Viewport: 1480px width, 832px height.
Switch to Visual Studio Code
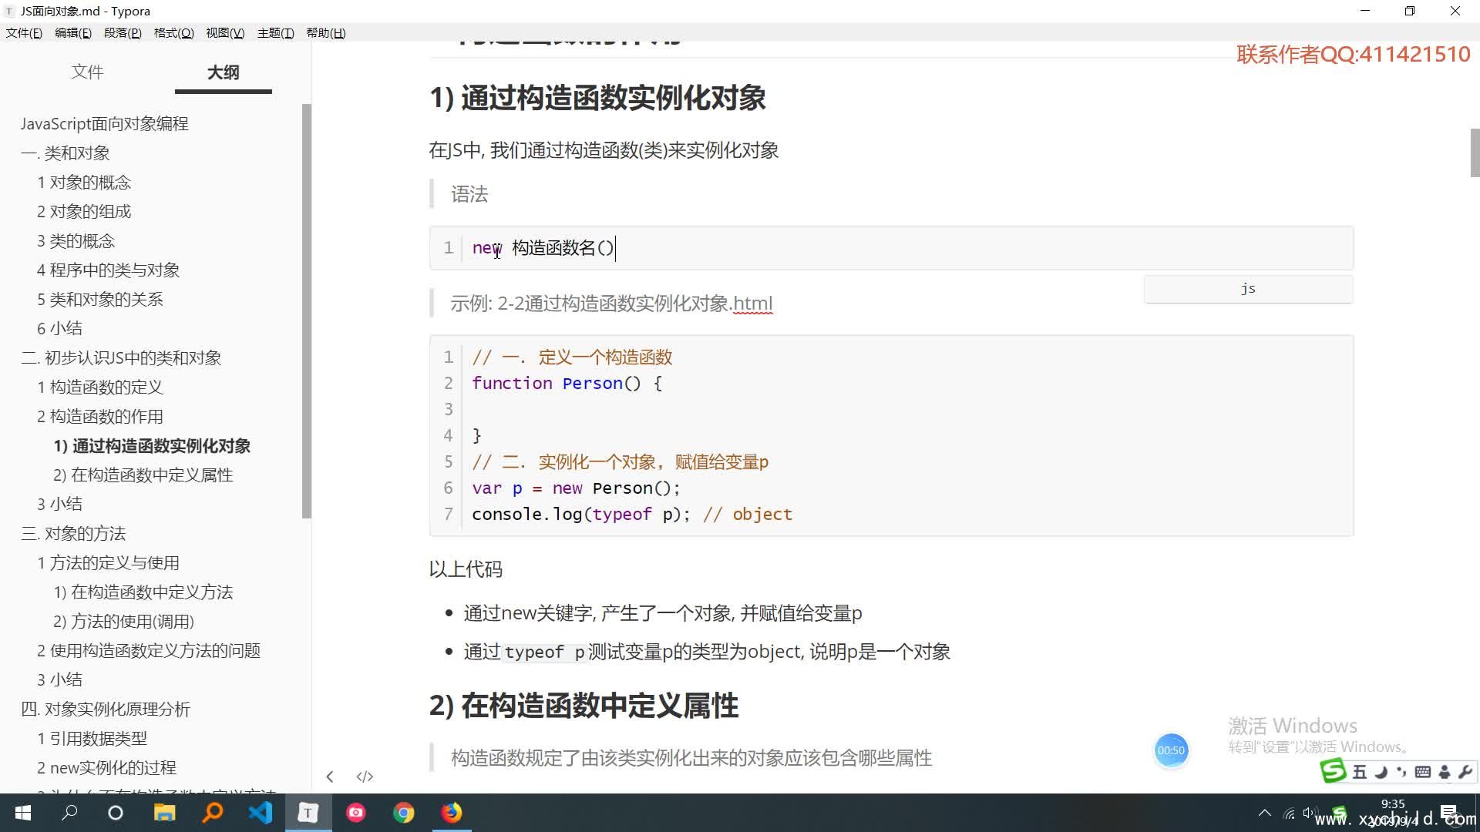tap(261, 813)
